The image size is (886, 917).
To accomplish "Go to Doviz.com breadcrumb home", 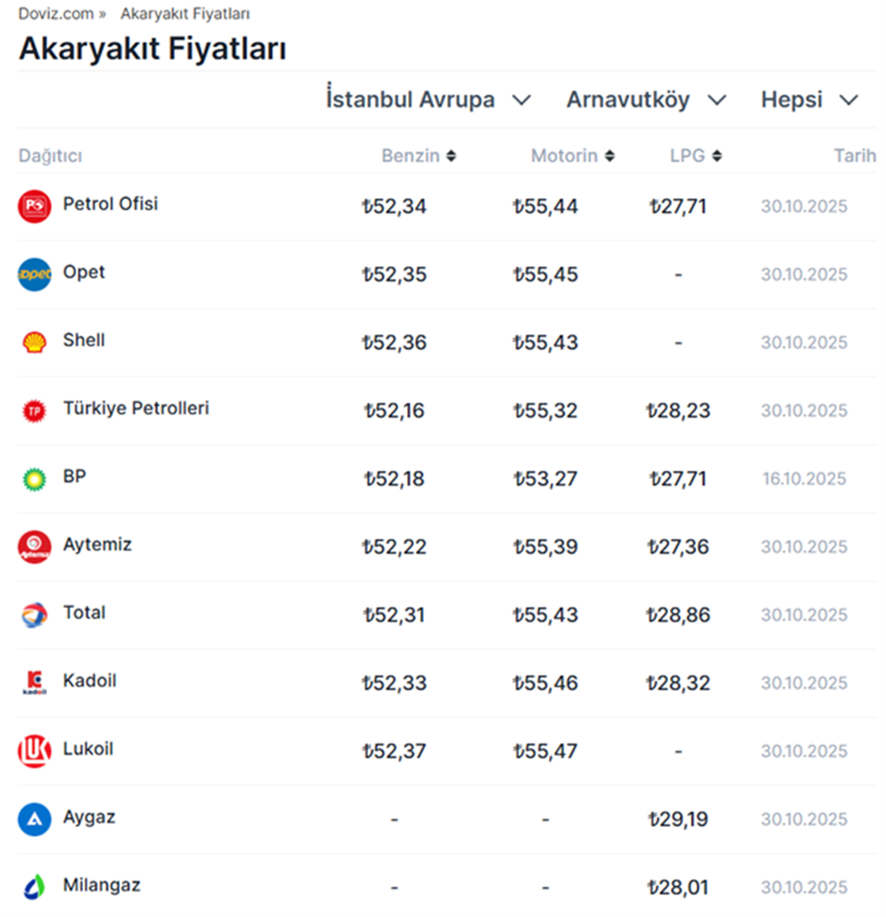I will [x=55, y=14].
